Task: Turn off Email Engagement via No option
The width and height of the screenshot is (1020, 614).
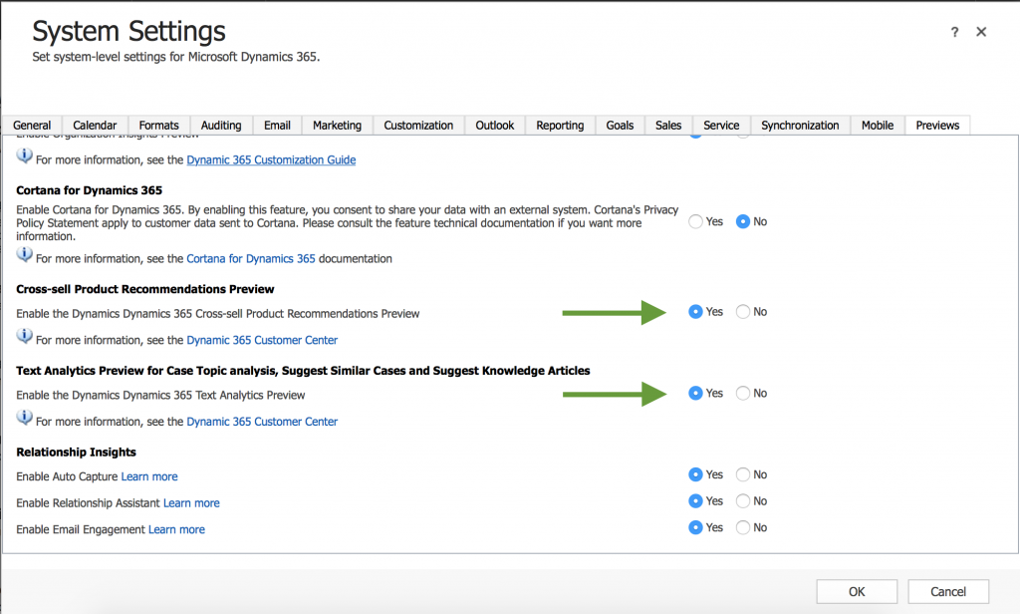Action: point(743,528)
